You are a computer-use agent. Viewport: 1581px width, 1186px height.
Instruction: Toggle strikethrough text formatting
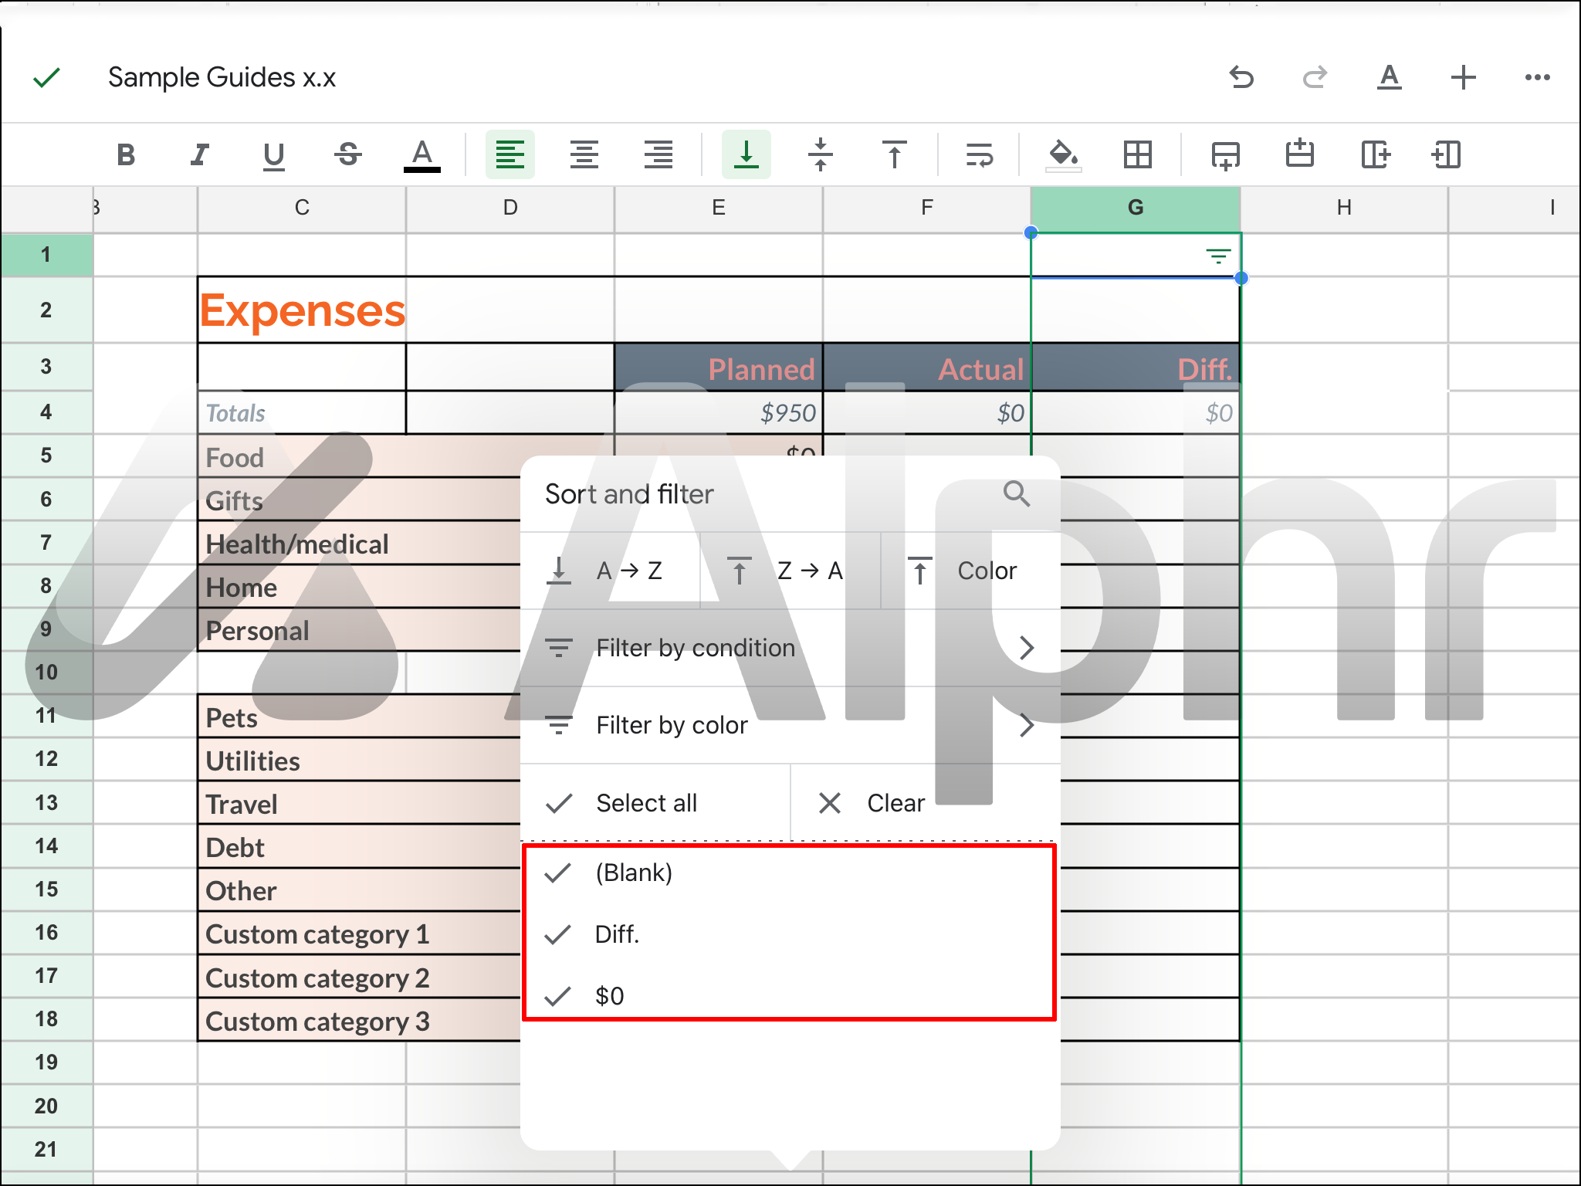pyautogui.click(x=348, y=155)
